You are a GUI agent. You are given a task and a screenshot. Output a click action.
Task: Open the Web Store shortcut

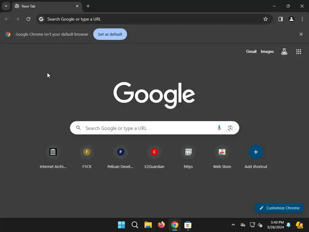coord(222,157)
